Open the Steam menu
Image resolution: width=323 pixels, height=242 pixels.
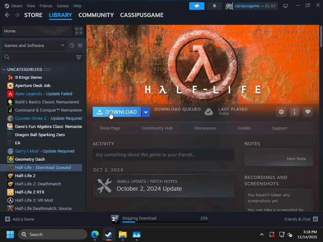13,6
